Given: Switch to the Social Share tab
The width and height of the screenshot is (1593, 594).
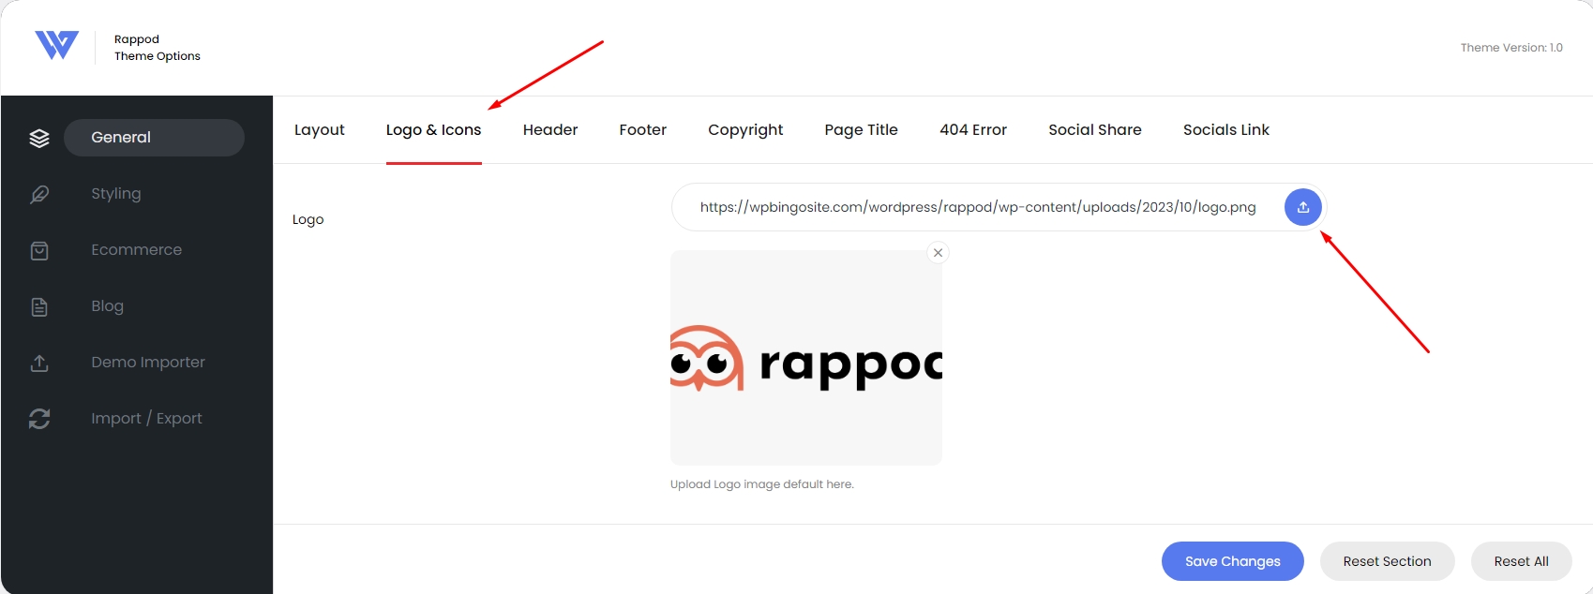Looking at the screenshot, I should (x=1095, y=129).
